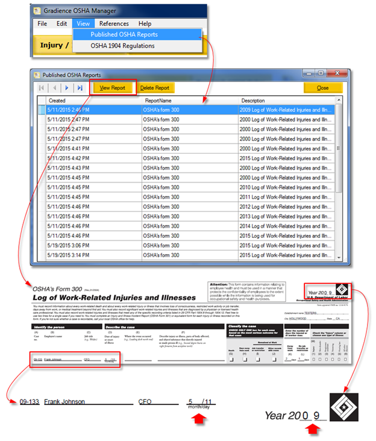
Task: Click the Days away from work (H) checkbox
Action: (245, 360)
